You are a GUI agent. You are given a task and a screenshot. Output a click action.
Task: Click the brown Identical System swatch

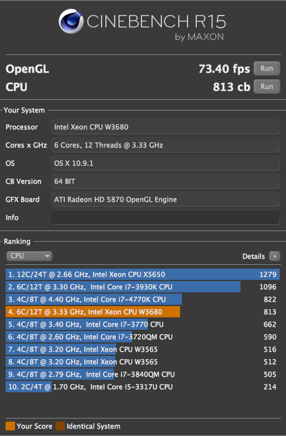pyautogui.click(x=60, y=426)
